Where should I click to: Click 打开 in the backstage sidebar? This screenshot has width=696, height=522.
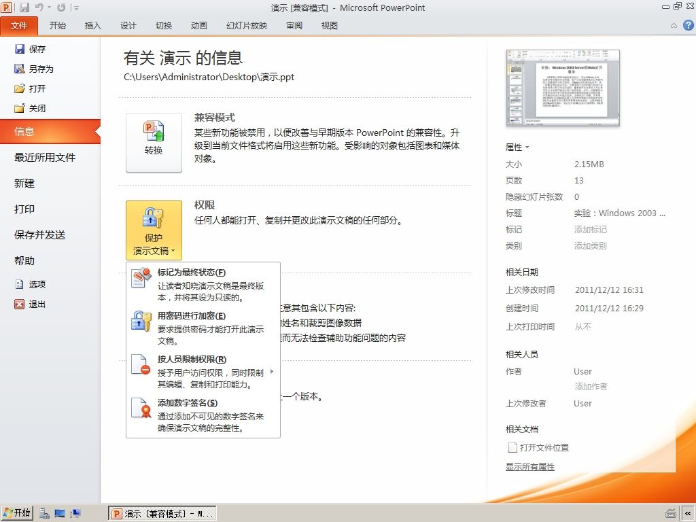[x=30, y=88]
